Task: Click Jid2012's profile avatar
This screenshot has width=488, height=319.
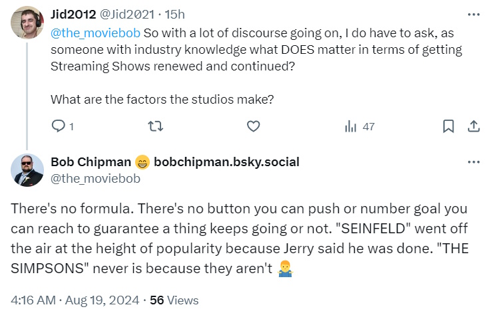Action: [x=27, y=23]
